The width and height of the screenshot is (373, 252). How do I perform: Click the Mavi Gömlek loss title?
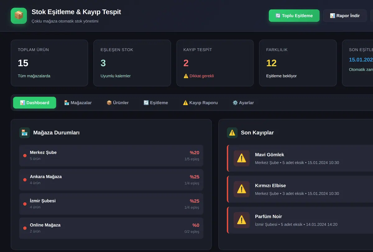click(269, 155)
